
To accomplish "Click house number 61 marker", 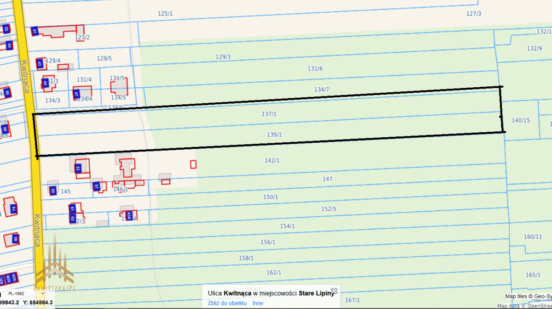I will 72,209.
